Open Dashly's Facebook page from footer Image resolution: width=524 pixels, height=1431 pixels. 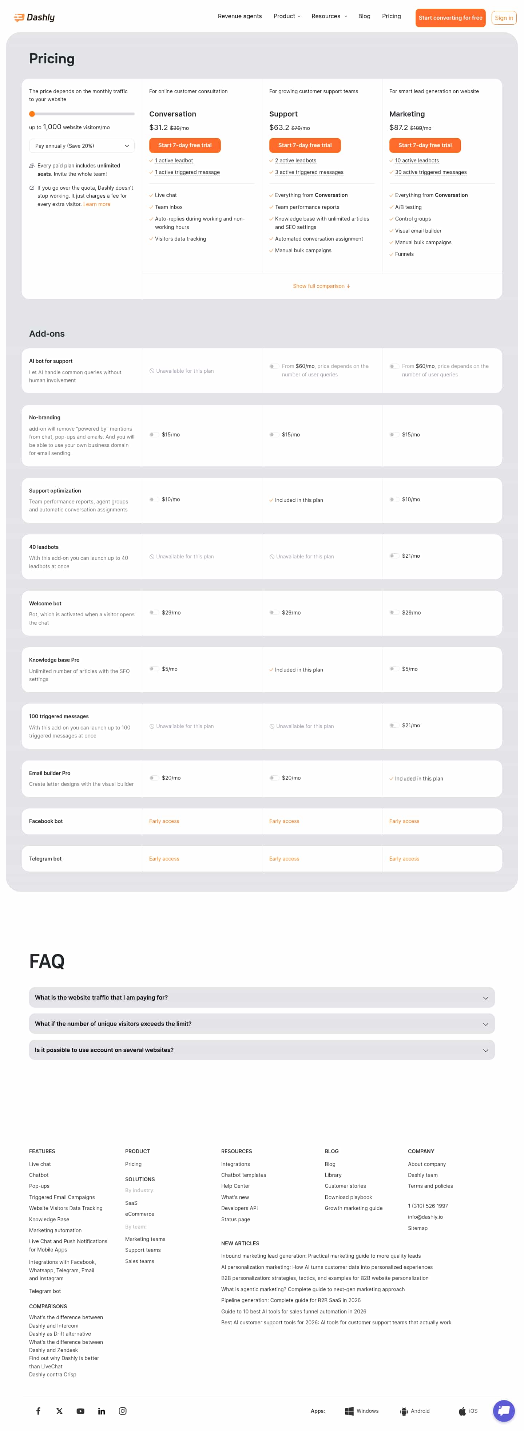[38, 1411]
